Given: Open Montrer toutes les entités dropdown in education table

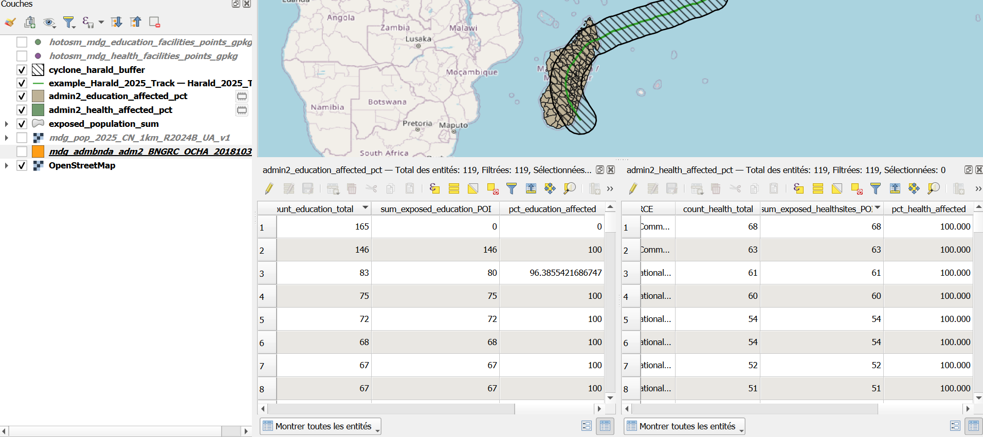Looking at the screenshot, I should pyautogui.click(x=321, y=426).
